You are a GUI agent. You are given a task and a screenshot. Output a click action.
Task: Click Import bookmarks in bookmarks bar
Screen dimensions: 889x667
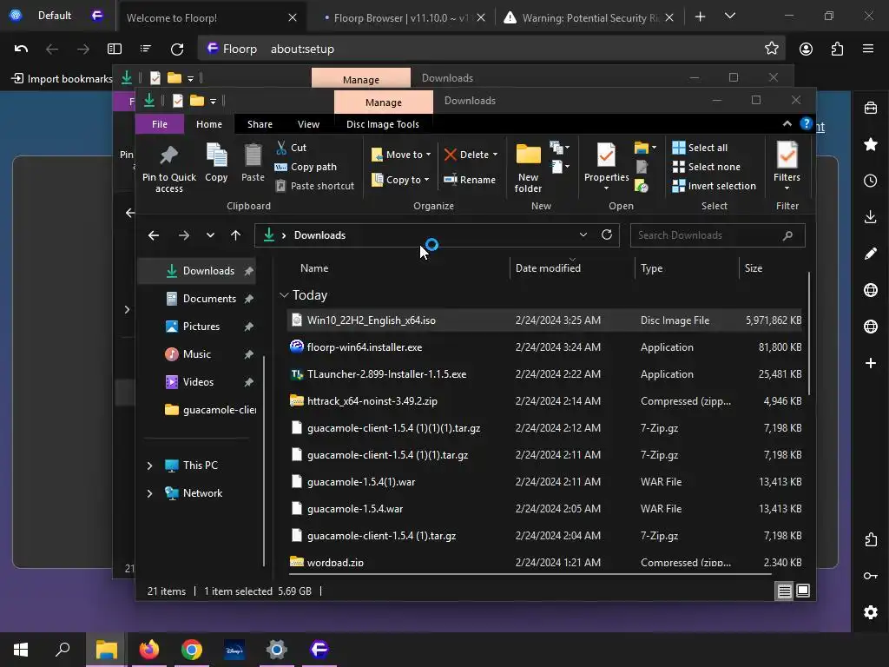pyautogui.click(x=63, y=78)
